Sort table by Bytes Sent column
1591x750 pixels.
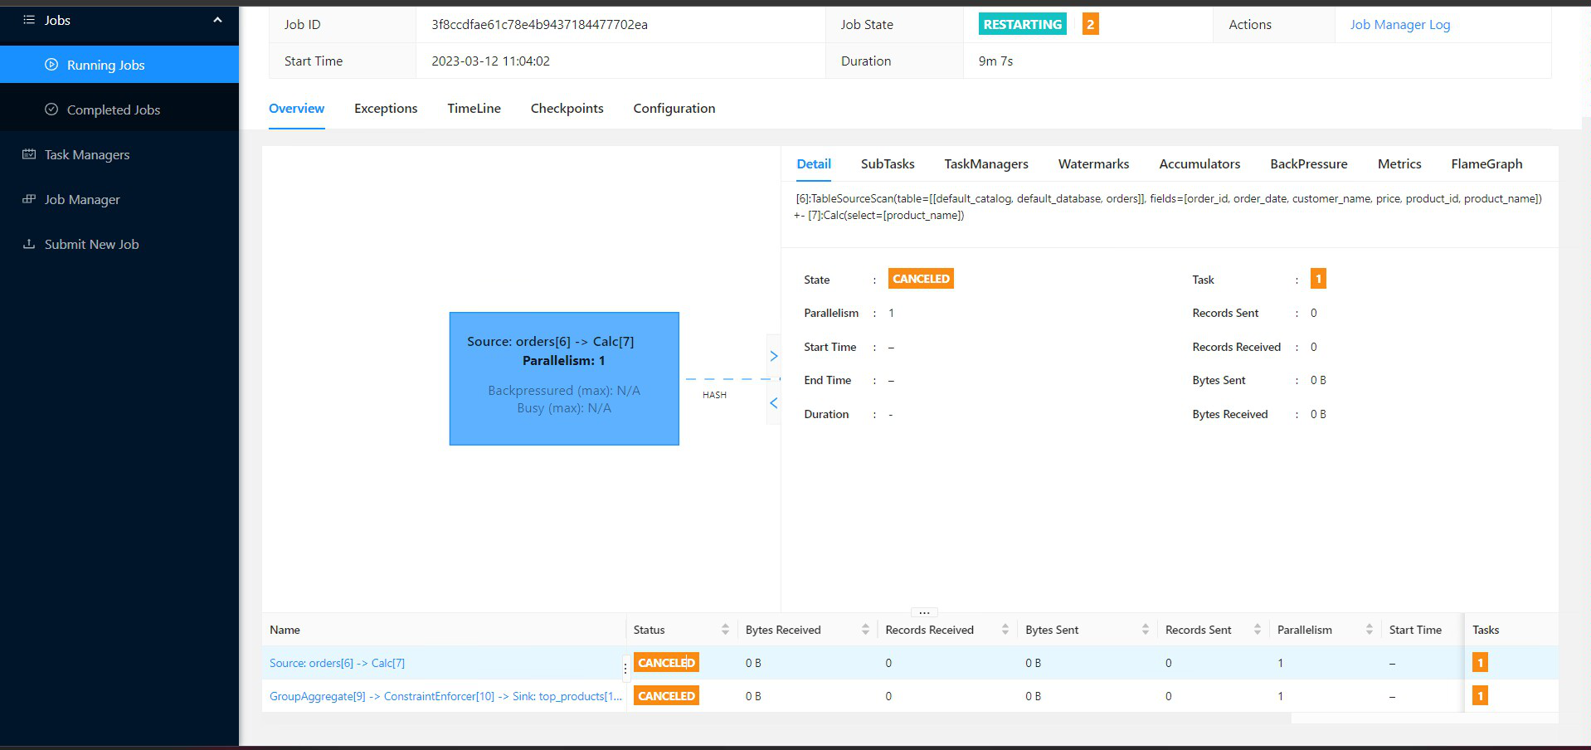point(1146,630)
